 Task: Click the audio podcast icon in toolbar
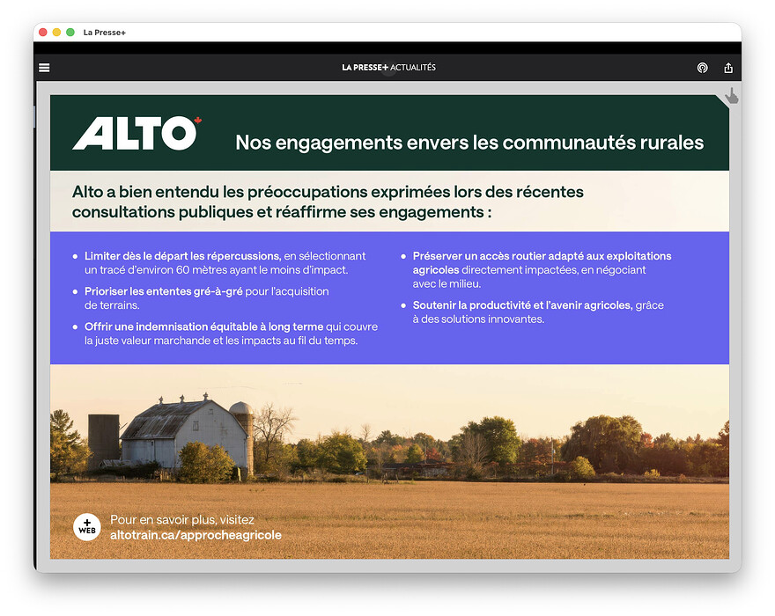pos(702,68)
